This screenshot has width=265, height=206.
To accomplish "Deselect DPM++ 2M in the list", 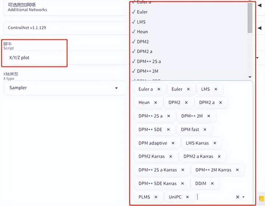I will [189, 71].
